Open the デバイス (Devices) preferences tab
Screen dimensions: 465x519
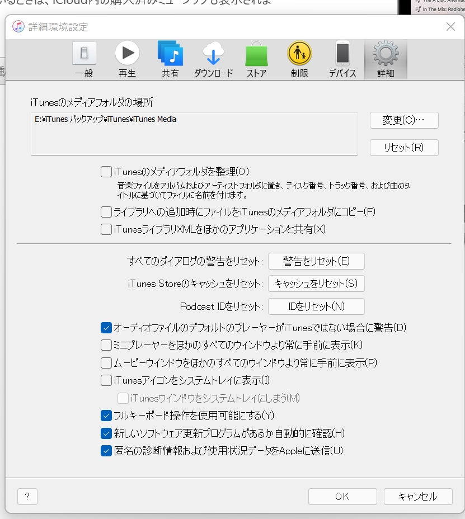tap(342, 60)
